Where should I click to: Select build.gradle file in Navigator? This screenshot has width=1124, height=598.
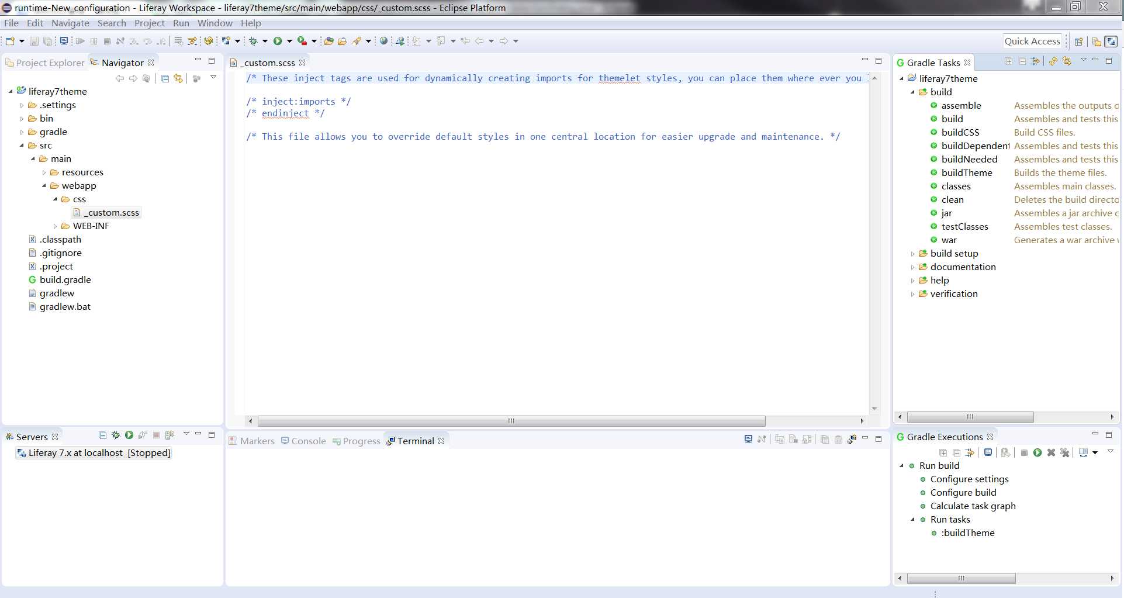click(x=65, y=280)
